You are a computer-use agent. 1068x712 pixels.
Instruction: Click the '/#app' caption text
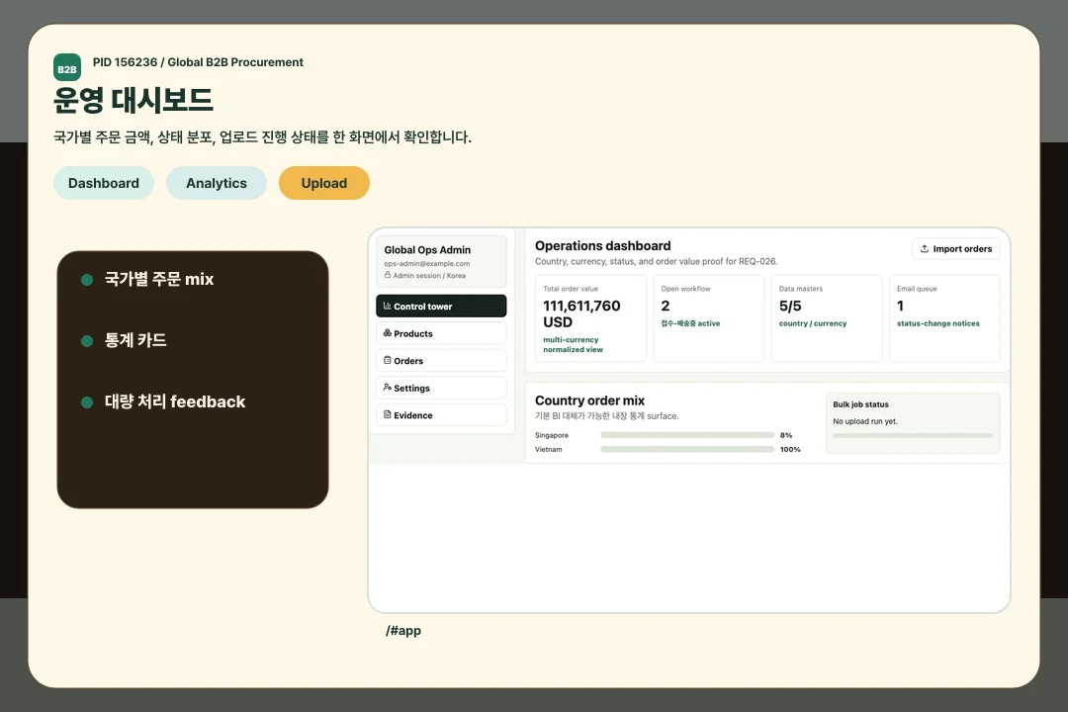point(403,630)
